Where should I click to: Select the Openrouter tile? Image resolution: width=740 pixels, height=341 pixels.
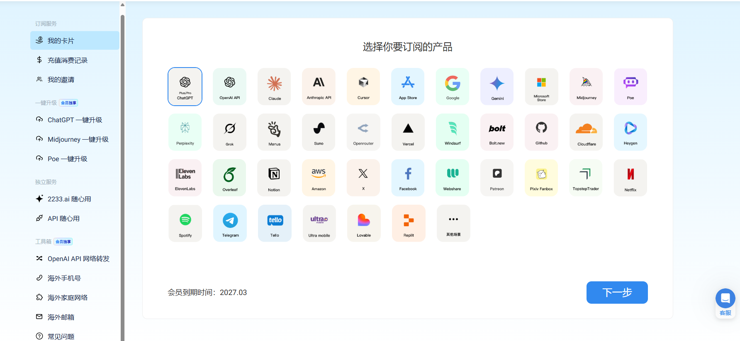pos(363,132)
